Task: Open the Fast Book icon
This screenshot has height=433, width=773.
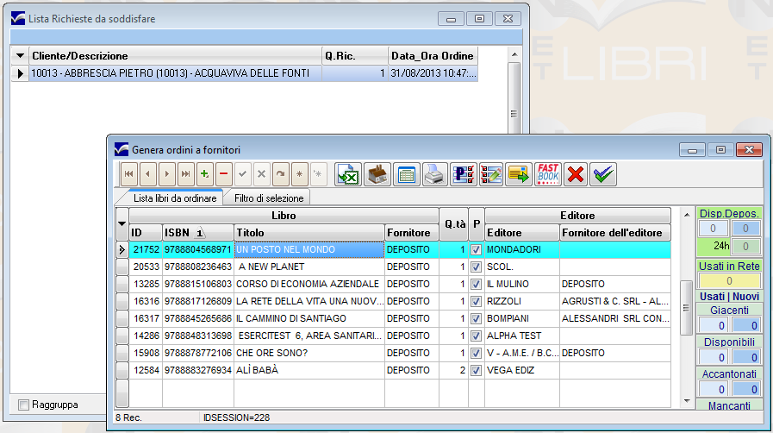Action: 548,174
